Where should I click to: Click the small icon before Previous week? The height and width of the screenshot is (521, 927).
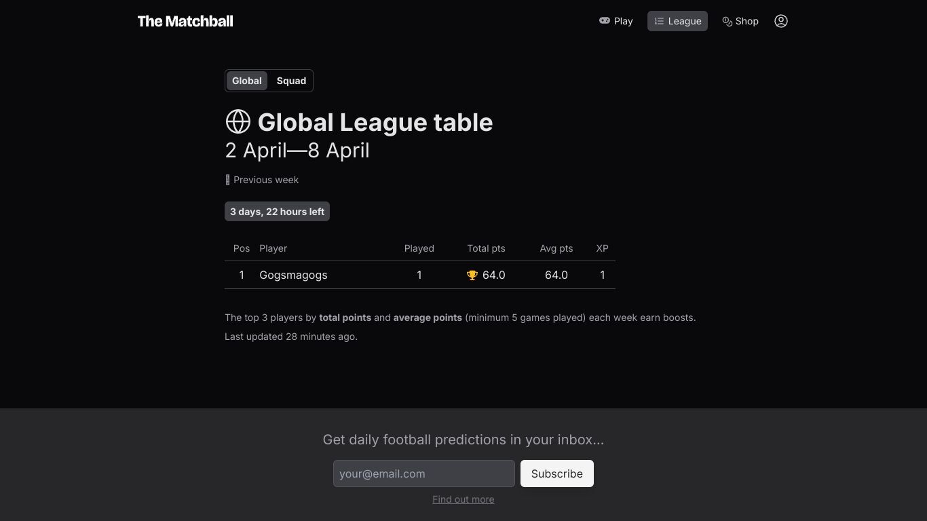point(227,180)
